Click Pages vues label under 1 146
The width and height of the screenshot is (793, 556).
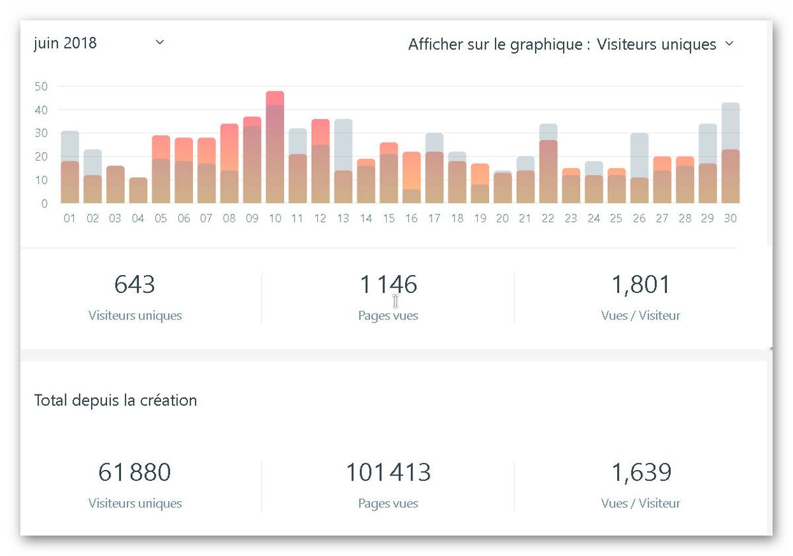coord(389,315)
